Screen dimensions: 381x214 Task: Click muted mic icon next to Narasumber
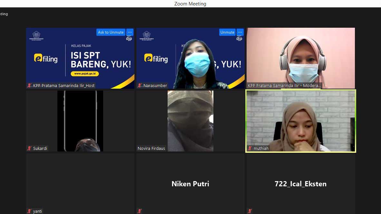point(140,86)
